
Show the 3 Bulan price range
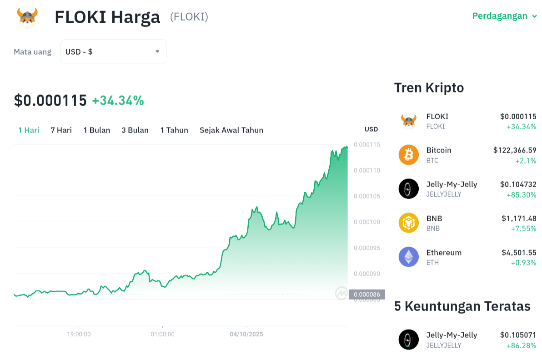point(135,130)
